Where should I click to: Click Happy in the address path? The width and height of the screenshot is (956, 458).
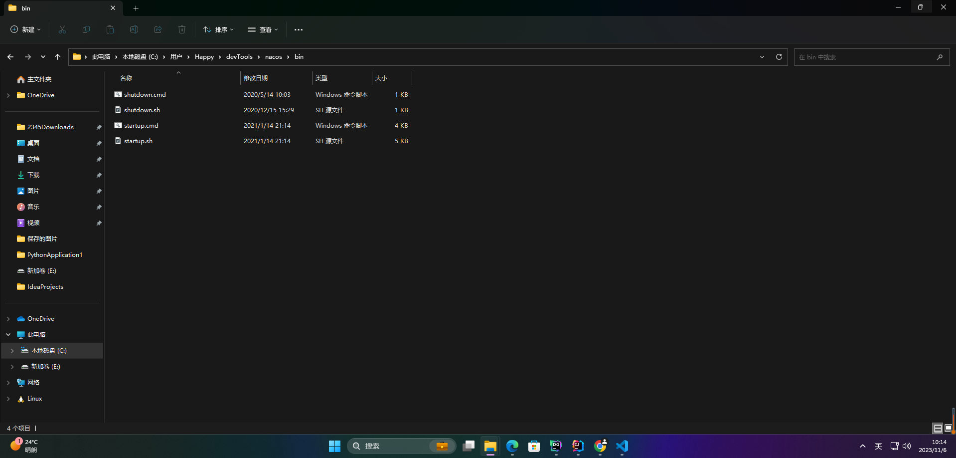(x=204, y=57)
